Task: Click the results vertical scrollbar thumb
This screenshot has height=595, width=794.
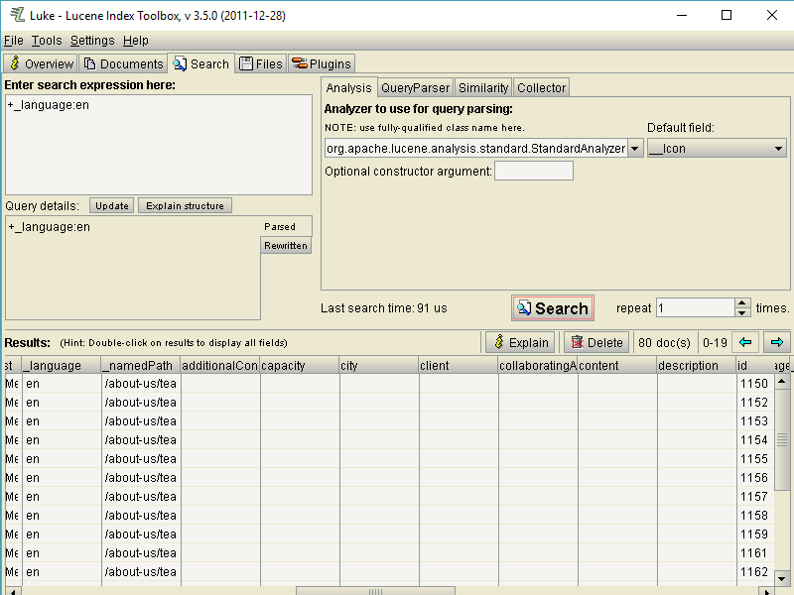Action: click(782, 439)
